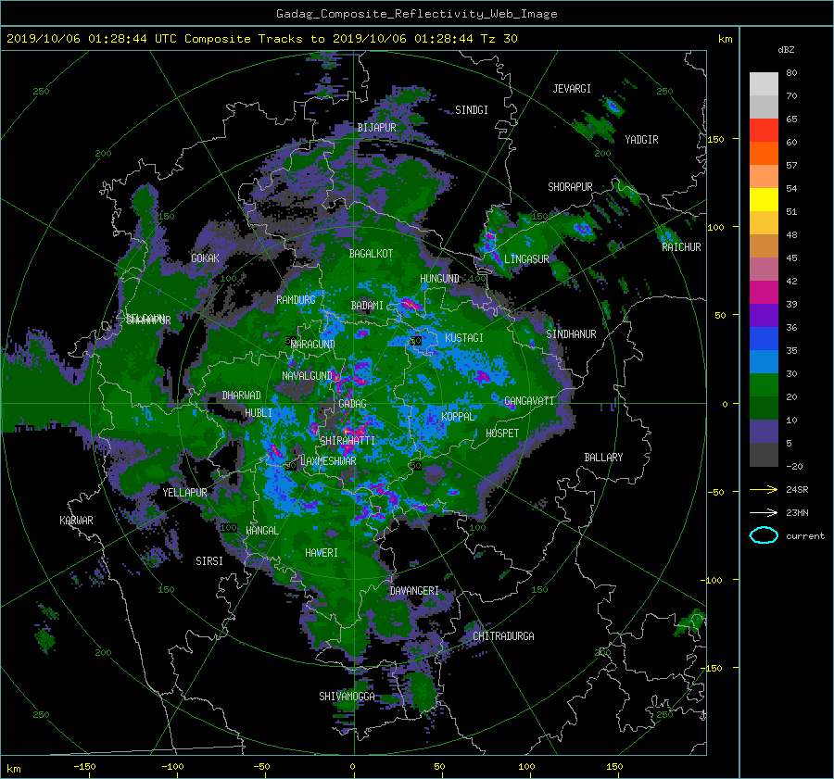Image resolution: width=834 pixels, height=779 pixels.
Task: Click the DAVANGERI city label
Action: click(414, 591)
